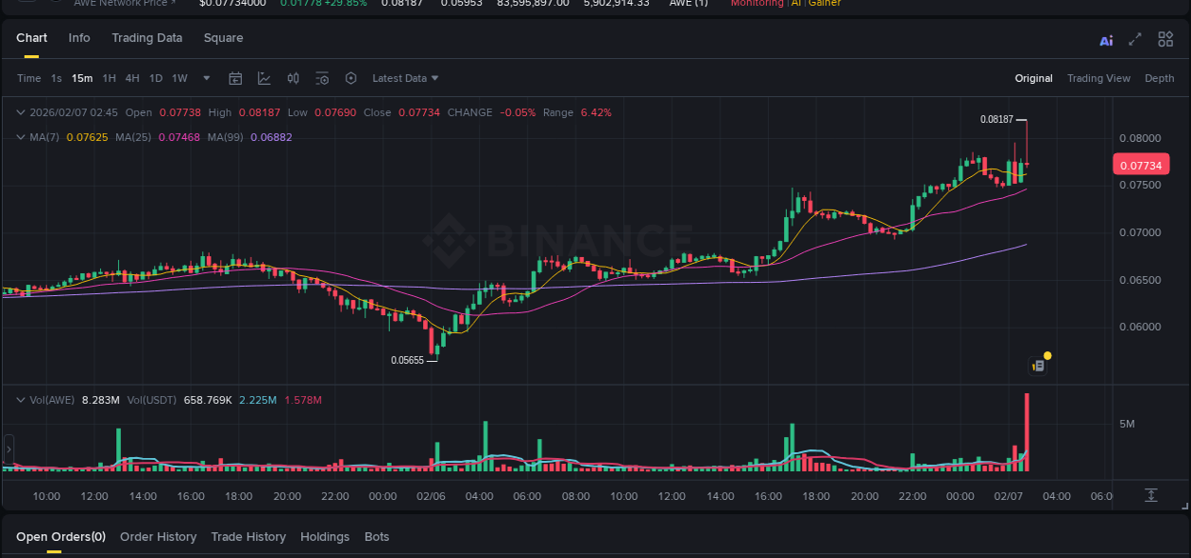Collapse the Vol(AWE) volume panel chevron
Viewport: 1191px width, 558px height.
(x=20, y=400)
